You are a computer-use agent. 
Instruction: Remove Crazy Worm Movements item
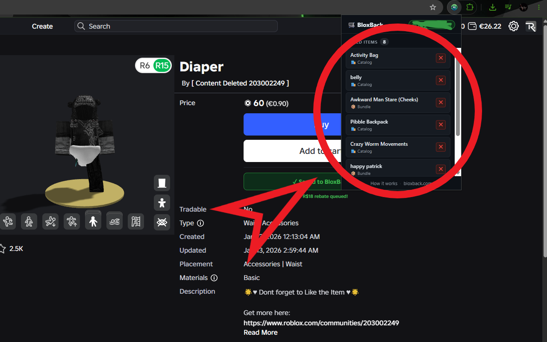(x=441, y=147)
